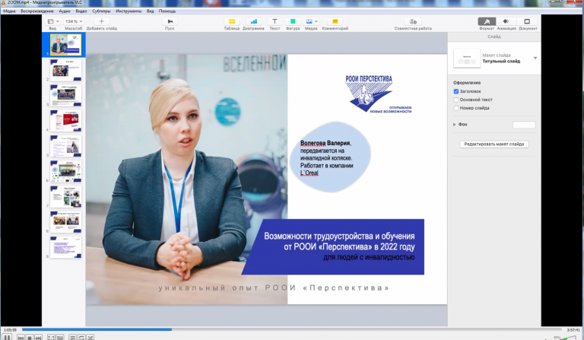This screenshot has width=584, height=340.
Task: Select the second slide thumbnail
Action: click(x=65, y=71)
